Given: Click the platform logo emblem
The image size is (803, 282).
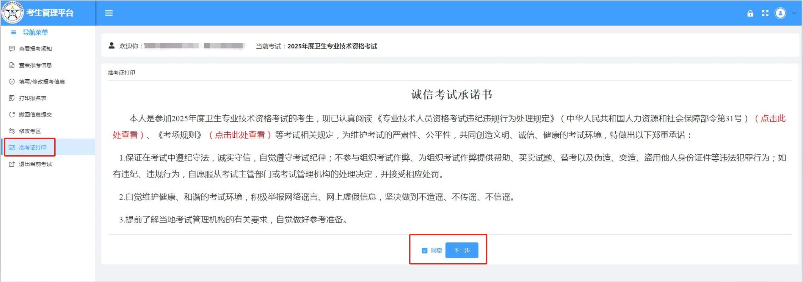Looking at the screenshot, I should tap(12, 13).
